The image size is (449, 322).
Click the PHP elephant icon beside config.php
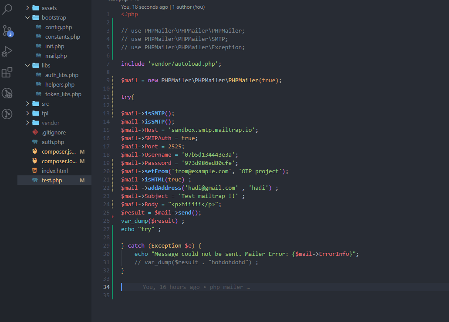(38, 27)
